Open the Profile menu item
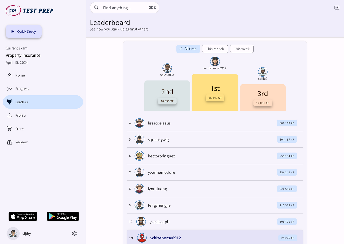This screenshot has height=244, width=344. click(20, 115)
